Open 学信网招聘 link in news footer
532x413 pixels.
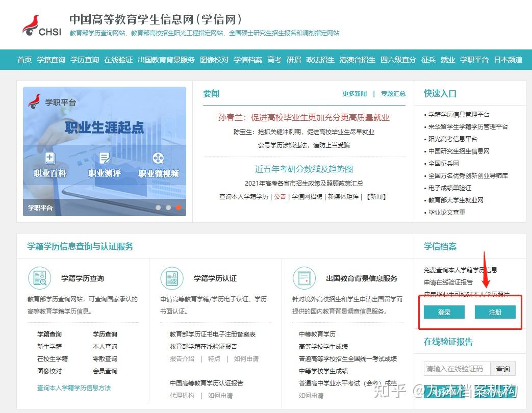coord(307,197)
